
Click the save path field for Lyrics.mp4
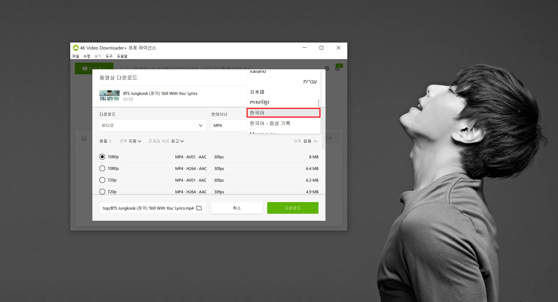(x=153, y=208)
